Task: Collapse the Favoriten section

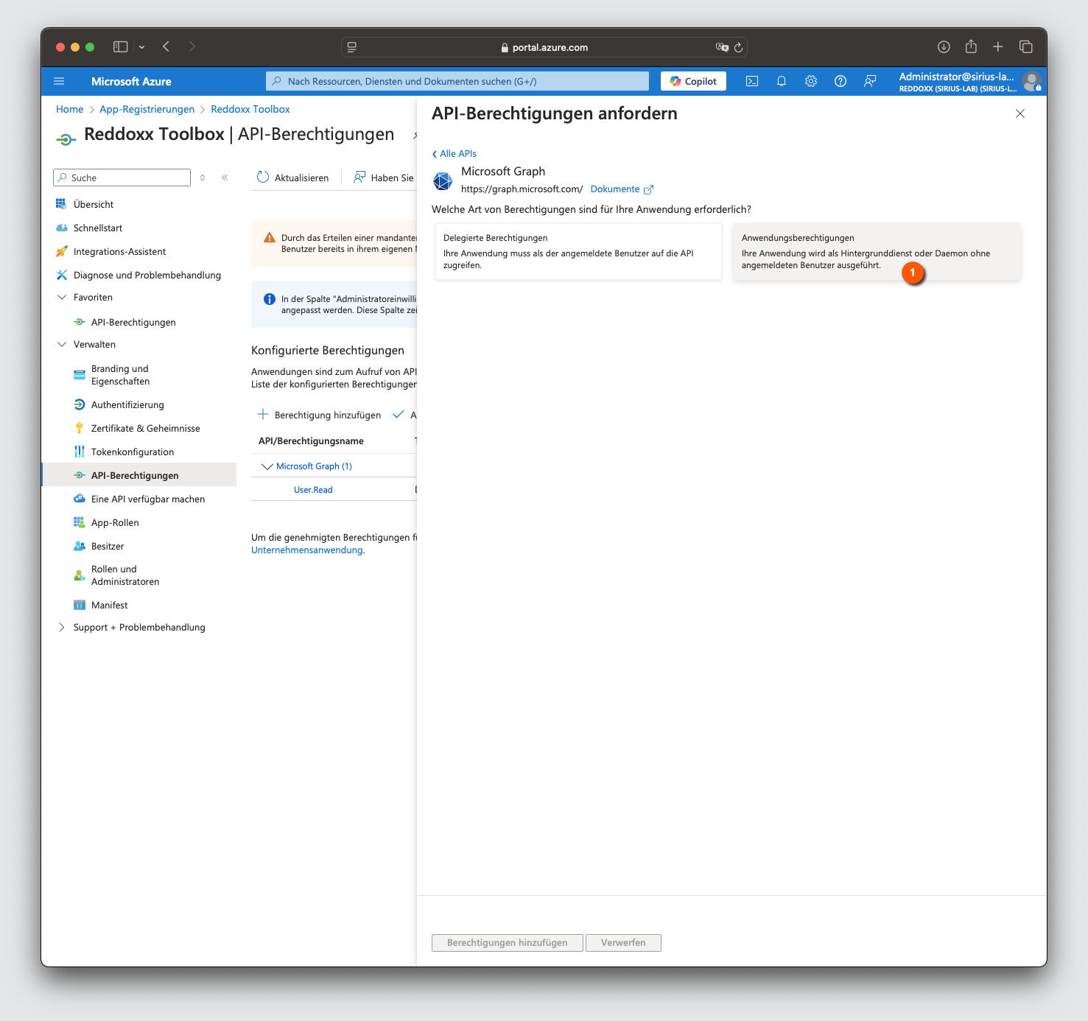Action: 62,297
